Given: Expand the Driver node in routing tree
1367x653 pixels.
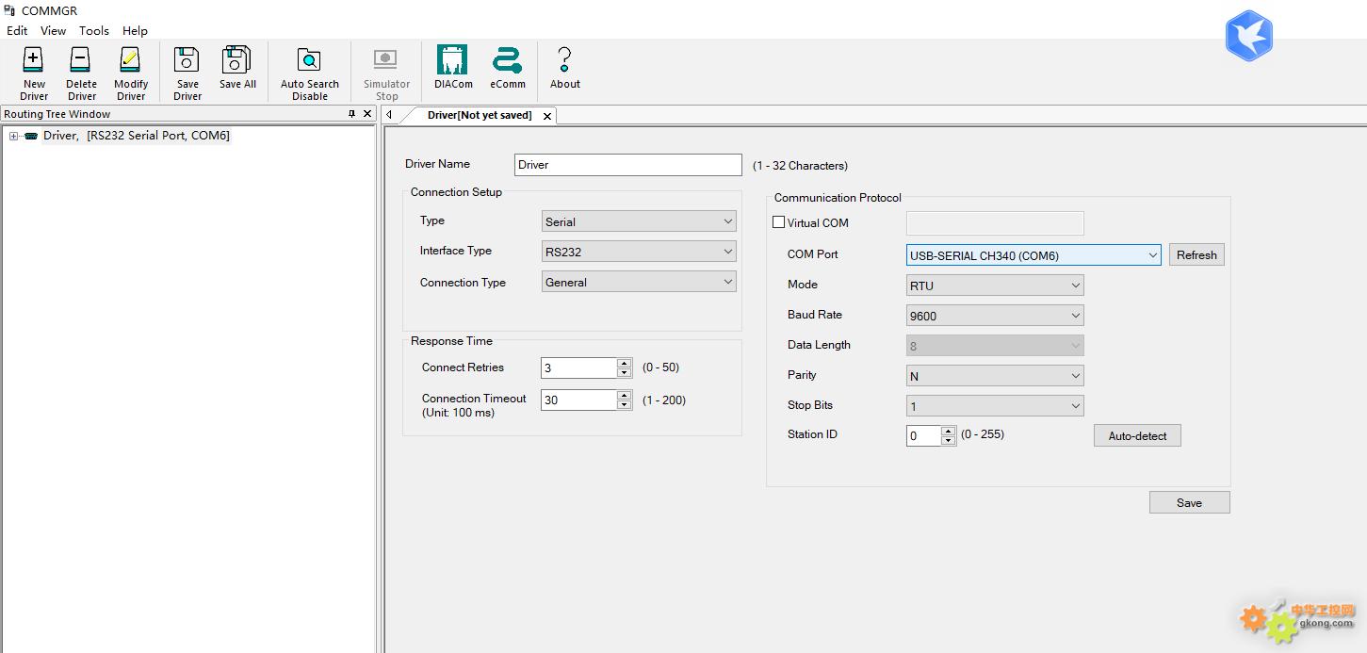Looking at the screenshot, I should (14, 137).
